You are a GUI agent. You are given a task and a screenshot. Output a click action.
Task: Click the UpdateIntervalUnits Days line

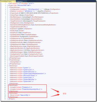[26, 40]
